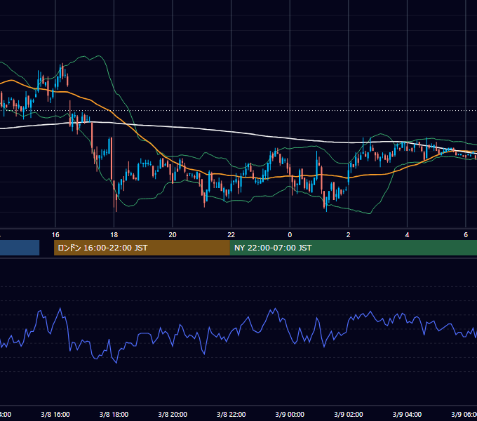Click the 3/9 02:00 time label
Screen dimensions: 477x421
(349, 414)
